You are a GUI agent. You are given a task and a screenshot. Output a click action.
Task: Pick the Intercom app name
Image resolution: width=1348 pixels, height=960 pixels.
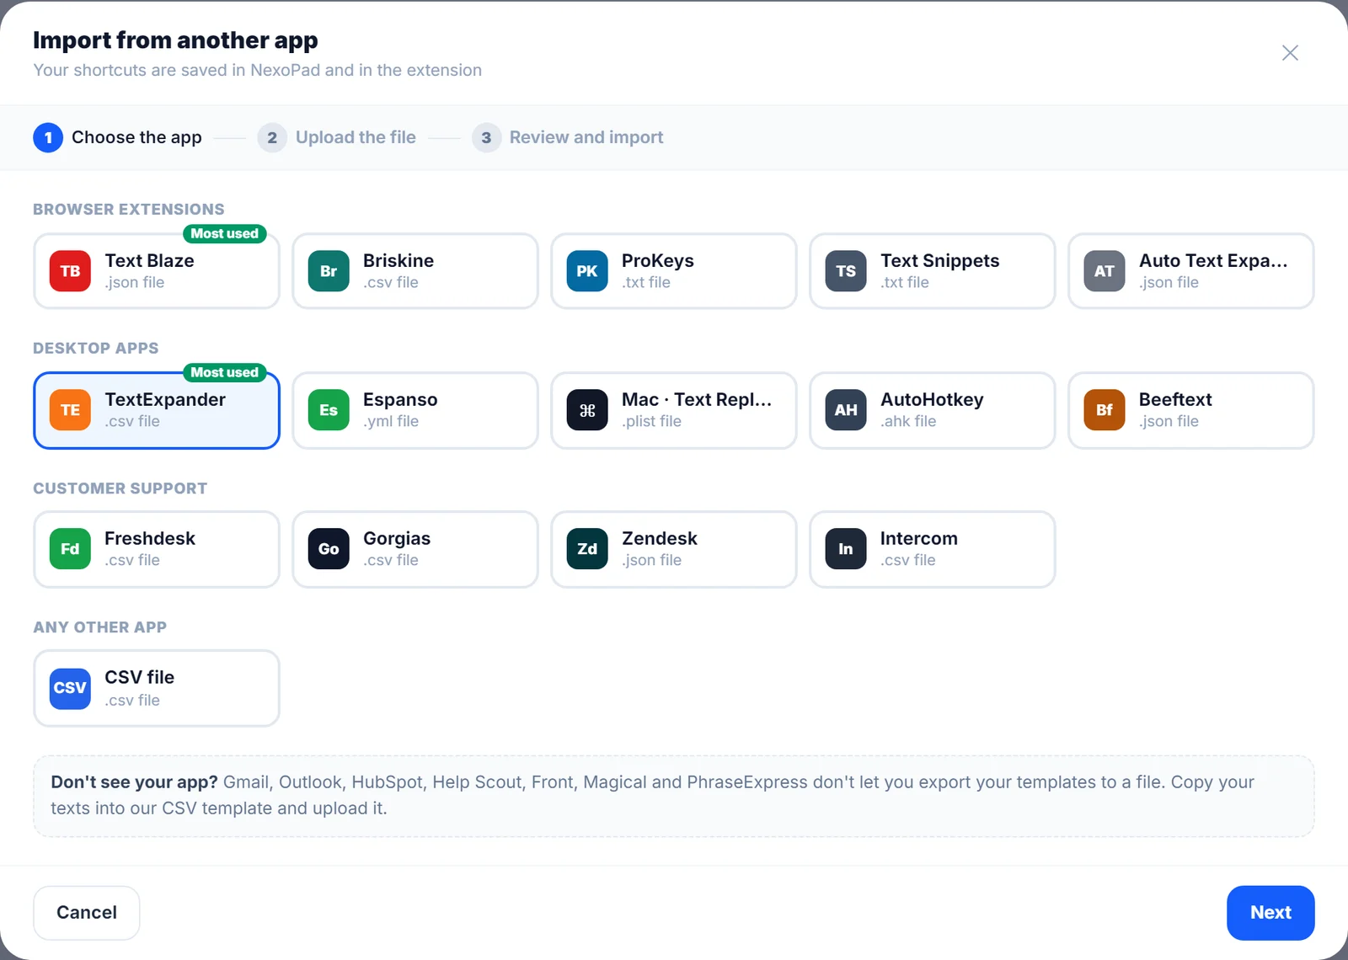pos(919,539)
